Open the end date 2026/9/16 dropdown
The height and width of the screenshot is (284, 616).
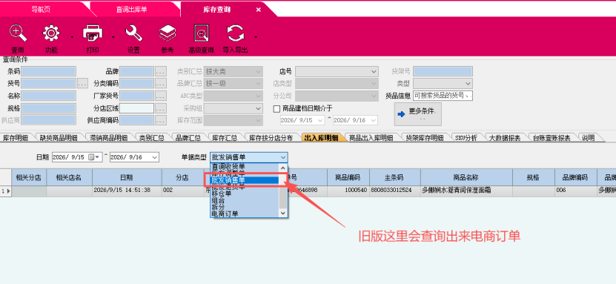tap(155, 157)
